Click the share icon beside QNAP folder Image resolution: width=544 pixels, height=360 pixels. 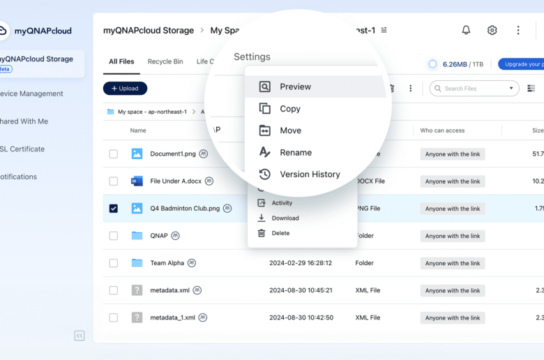pos(176,236)
